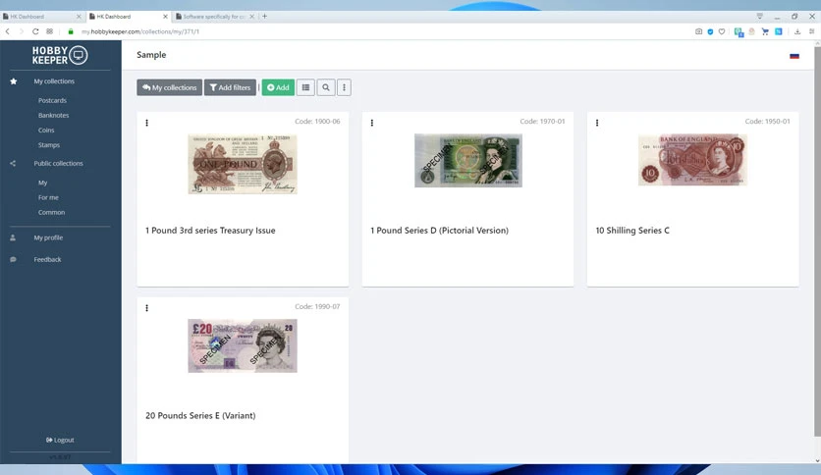Click the green padlock security icon
Image resolution: width=821 pixels, height=475 pixels.
71,31
